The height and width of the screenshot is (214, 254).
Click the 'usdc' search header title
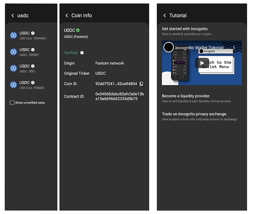click(x=23, y=15)
